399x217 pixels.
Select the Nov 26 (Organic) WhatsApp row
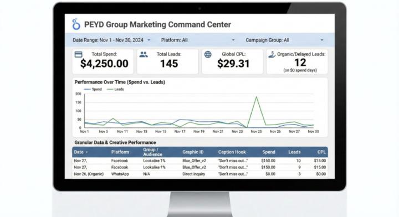click(x=199, y=174)
